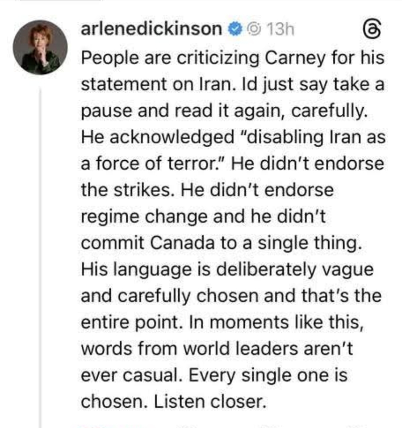Click the line starting "a force of terror."
Screen dimensions: 402x428
tap(232, 164)
